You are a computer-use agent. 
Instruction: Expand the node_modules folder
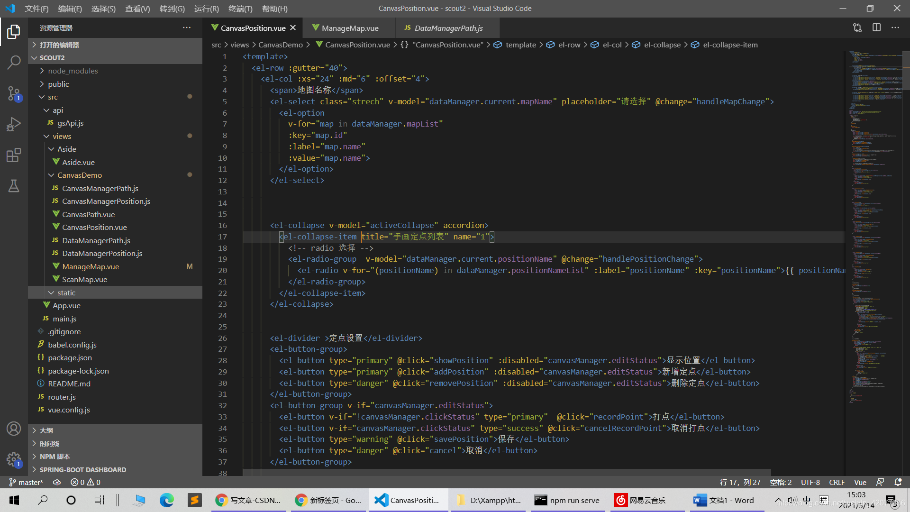[115, 71]
